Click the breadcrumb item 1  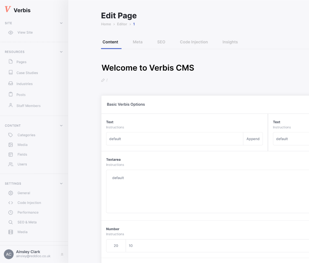(134, 24)
